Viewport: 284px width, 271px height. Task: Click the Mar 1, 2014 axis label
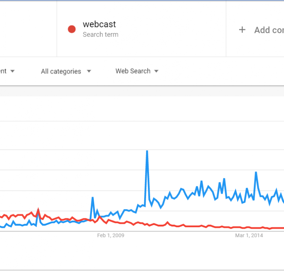tap(249, 235)
